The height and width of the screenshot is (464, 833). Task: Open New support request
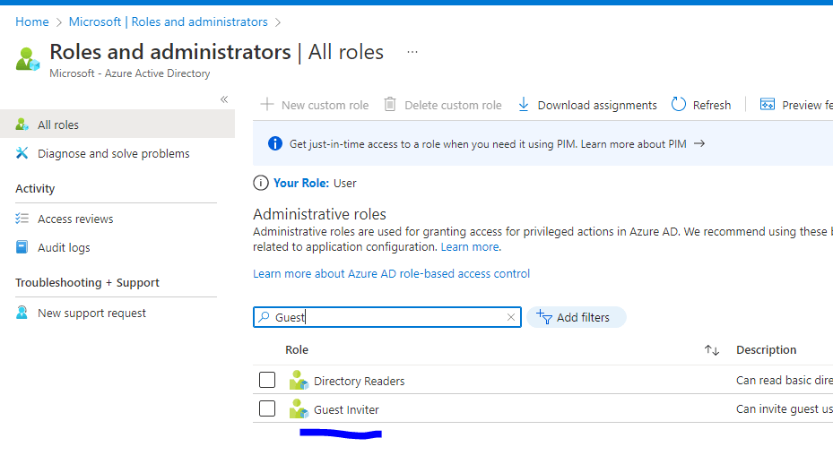coord(91,314)
